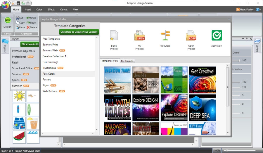Open the Effects ribbon tab
This screenshot has height=153, width=263.
(x=51, y=9)
